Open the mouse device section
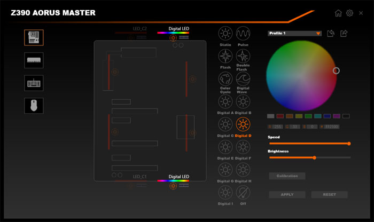The width and height of the screenshot is (374, 222). coord(34,106)
